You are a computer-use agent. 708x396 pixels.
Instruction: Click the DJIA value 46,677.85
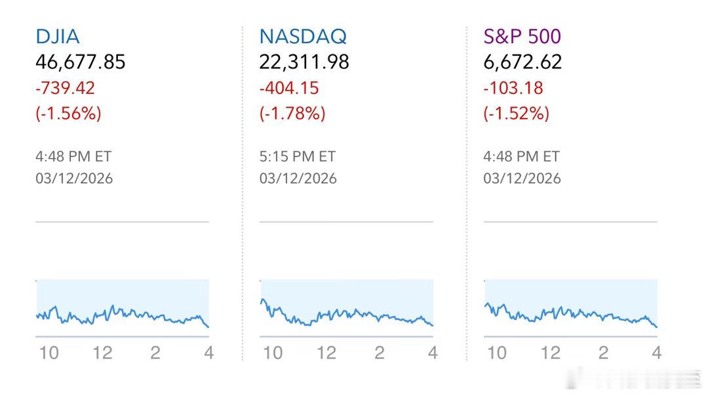[80, 62]
